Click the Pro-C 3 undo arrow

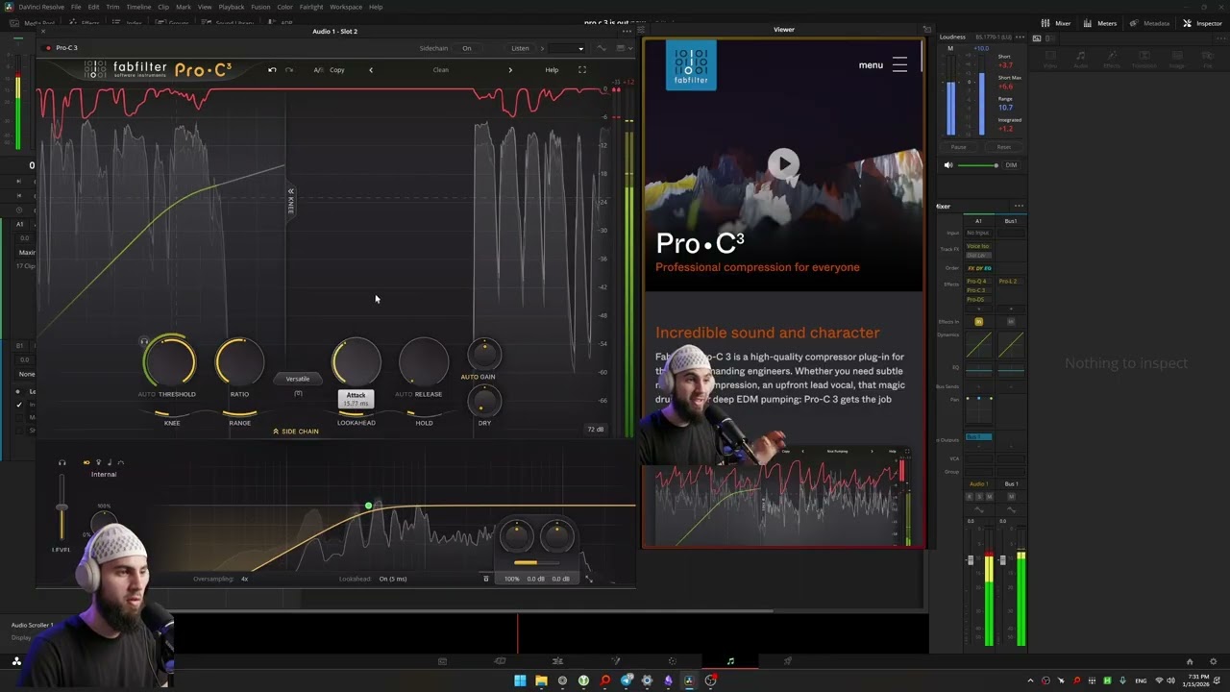click(272, 70)
